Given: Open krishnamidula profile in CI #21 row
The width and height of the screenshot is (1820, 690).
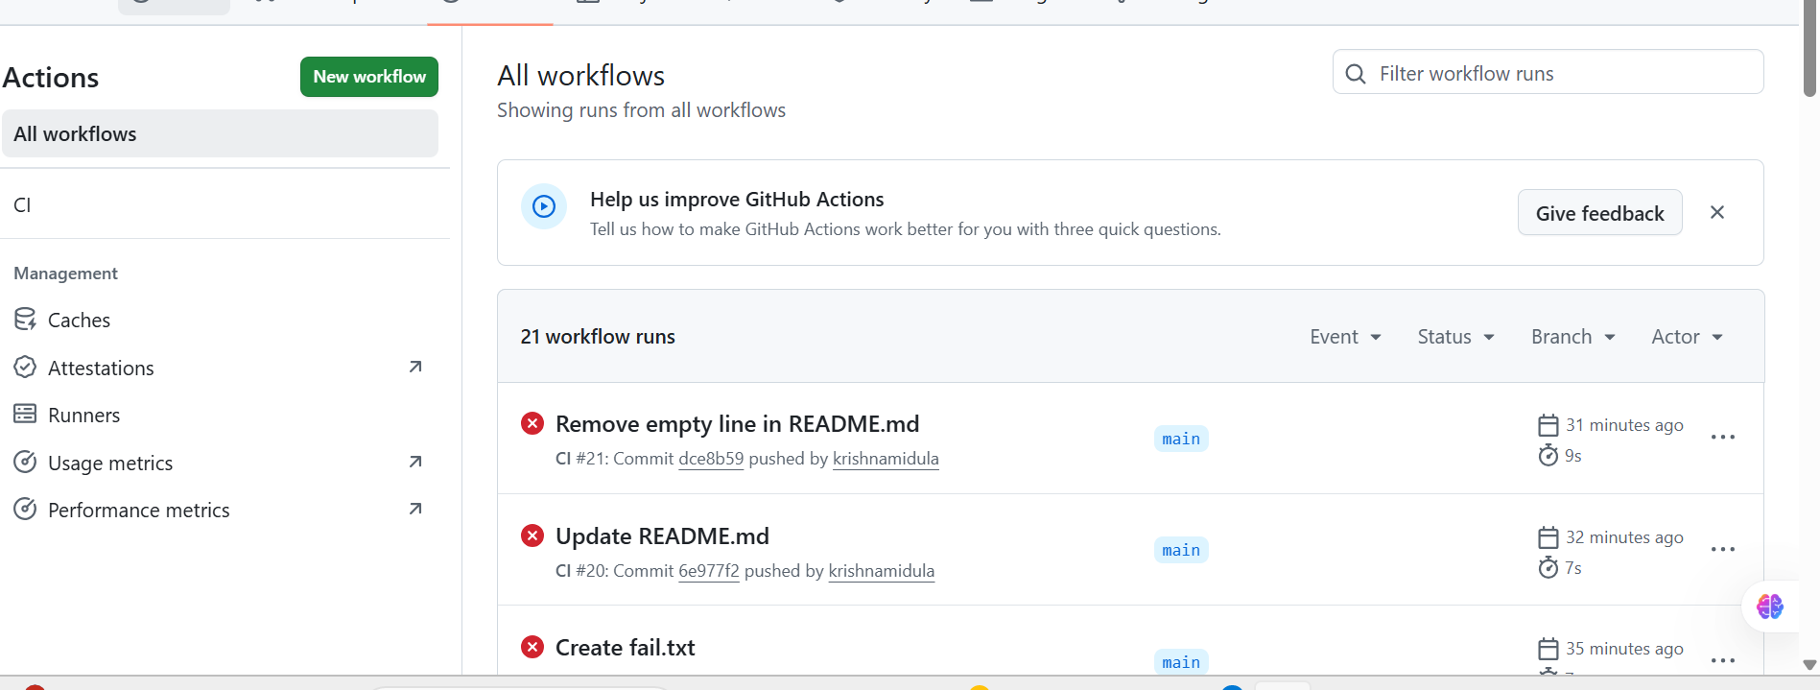Looking at the screenshot, I should [886, 459].
